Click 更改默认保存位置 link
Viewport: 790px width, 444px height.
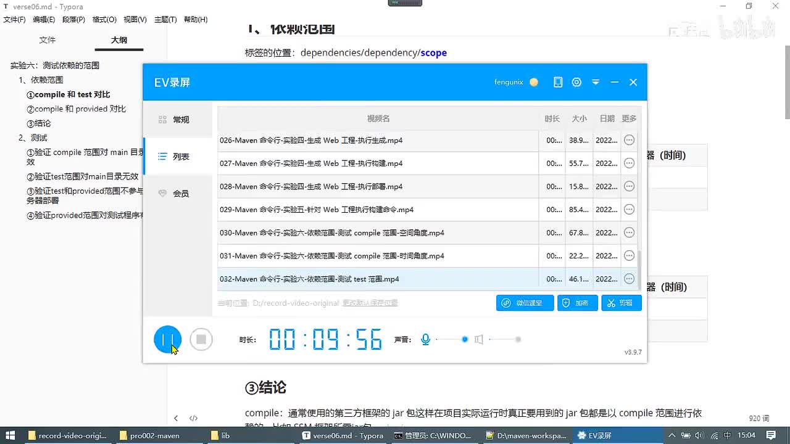click(370, 303)
